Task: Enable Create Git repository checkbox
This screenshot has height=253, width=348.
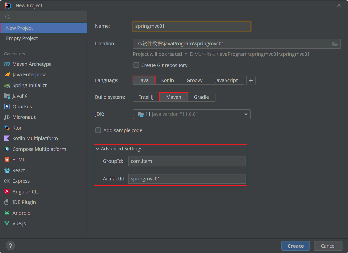Action: point(136,65)
